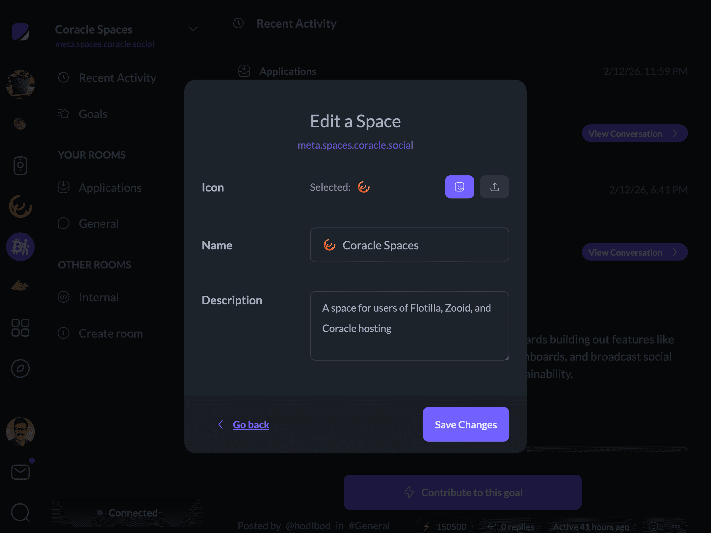This screenshot has width=711, height=533.
Task: Select the Bitcoin runner space icon
Action: click(20, 247)
